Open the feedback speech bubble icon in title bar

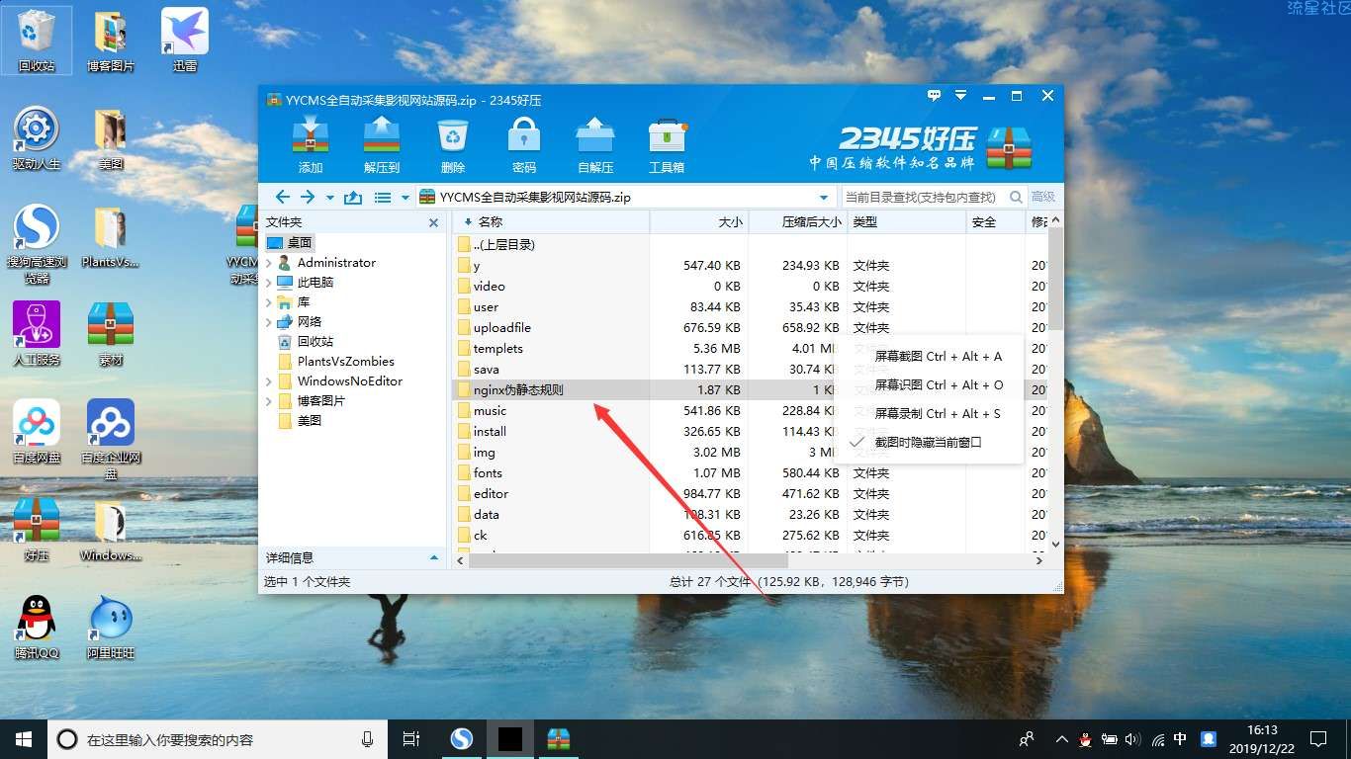click(x=935, y=96)
